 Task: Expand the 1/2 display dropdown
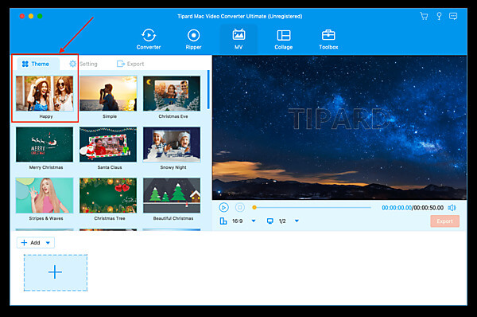pyautogui.click(x=297, y=221)
